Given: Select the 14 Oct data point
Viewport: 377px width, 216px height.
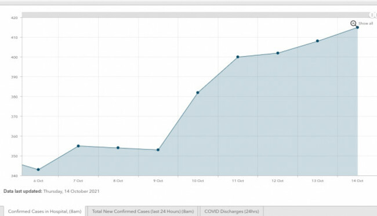Looking at the screenshot, I should (x=357, y=27).
